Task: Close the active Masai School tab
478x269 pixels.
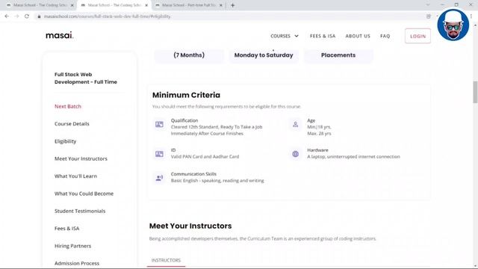Action: [146, 5]
